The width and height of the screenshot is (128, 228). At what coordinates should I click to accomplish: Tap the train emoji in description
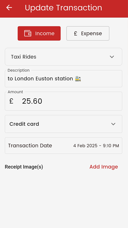[78, 79]
